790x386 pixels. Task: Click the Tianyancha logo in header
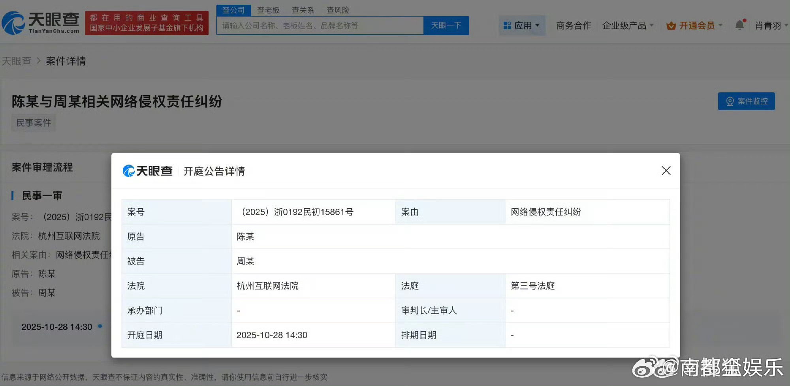(x=41, y=23)
